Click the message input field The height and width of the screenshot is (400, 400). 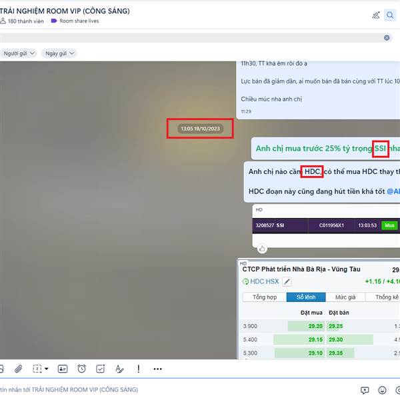tap(179, 389)
